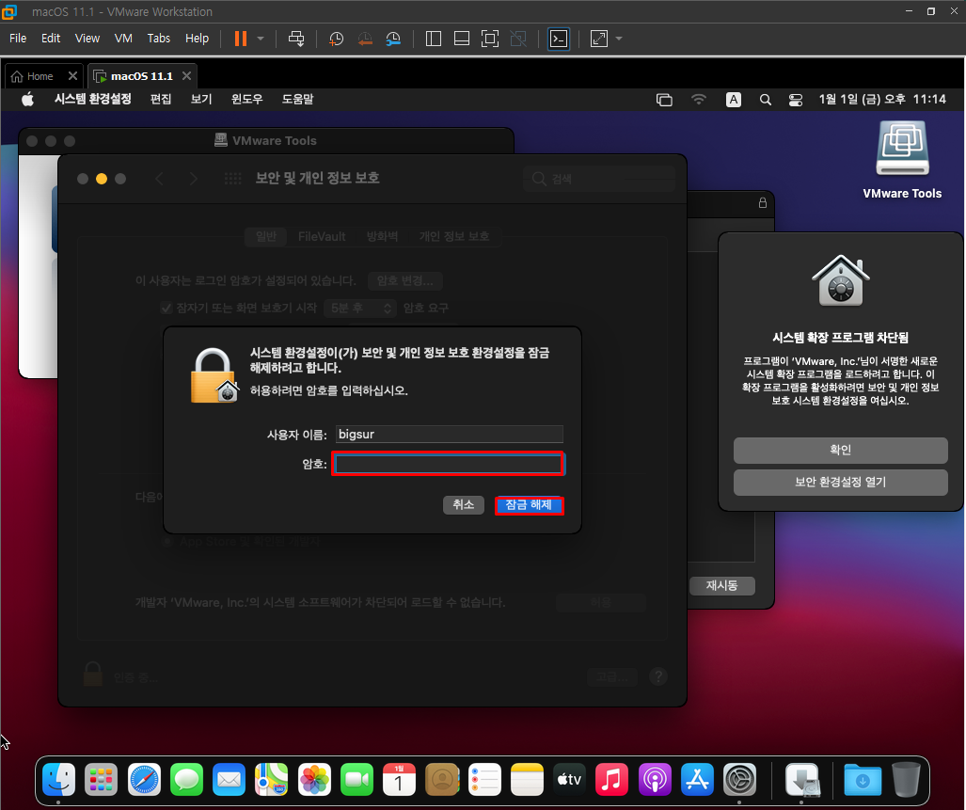Click the 취소 button in the unlock dialog
The height and width of the screenshot is (810, 966).
pos(464,505)
